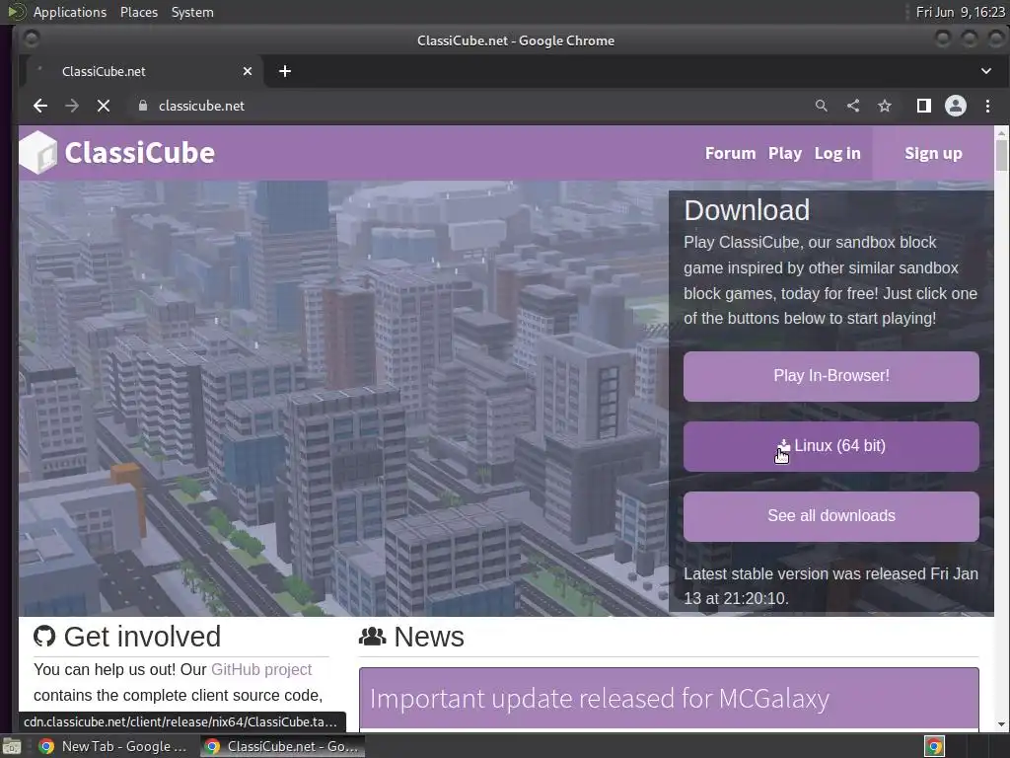The width and height of the screenshot is (1010, 758).
Task: Click the Get involved heading
Action: click(142, 637)
